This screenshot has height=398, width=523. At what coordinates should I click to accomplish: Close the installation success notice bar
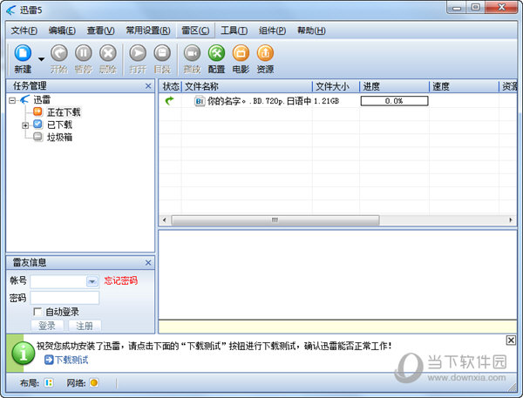click(x=511, y=341)
